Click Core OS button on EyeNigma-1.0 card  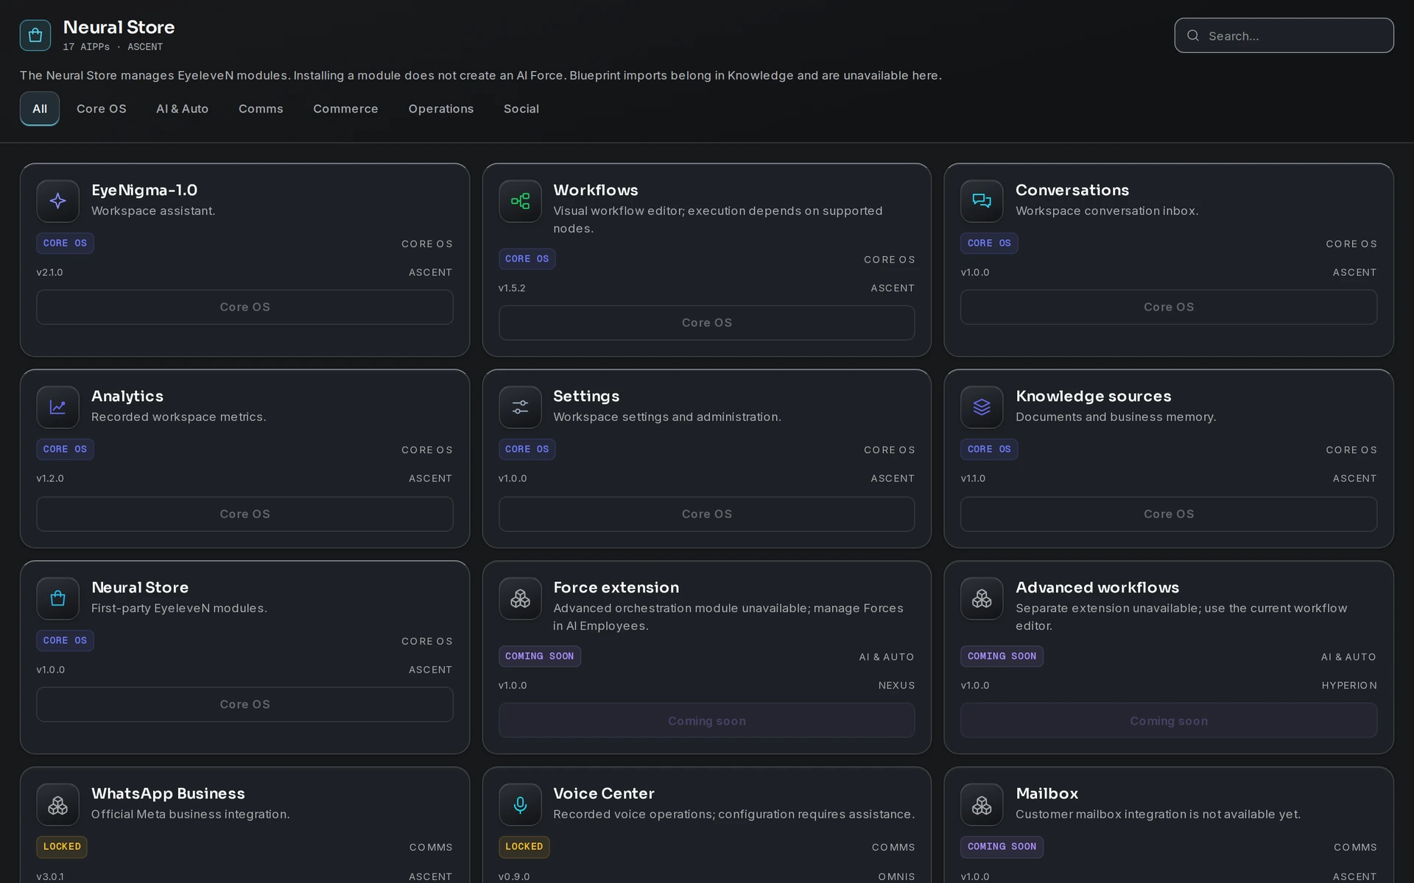[x=245, y=307]
